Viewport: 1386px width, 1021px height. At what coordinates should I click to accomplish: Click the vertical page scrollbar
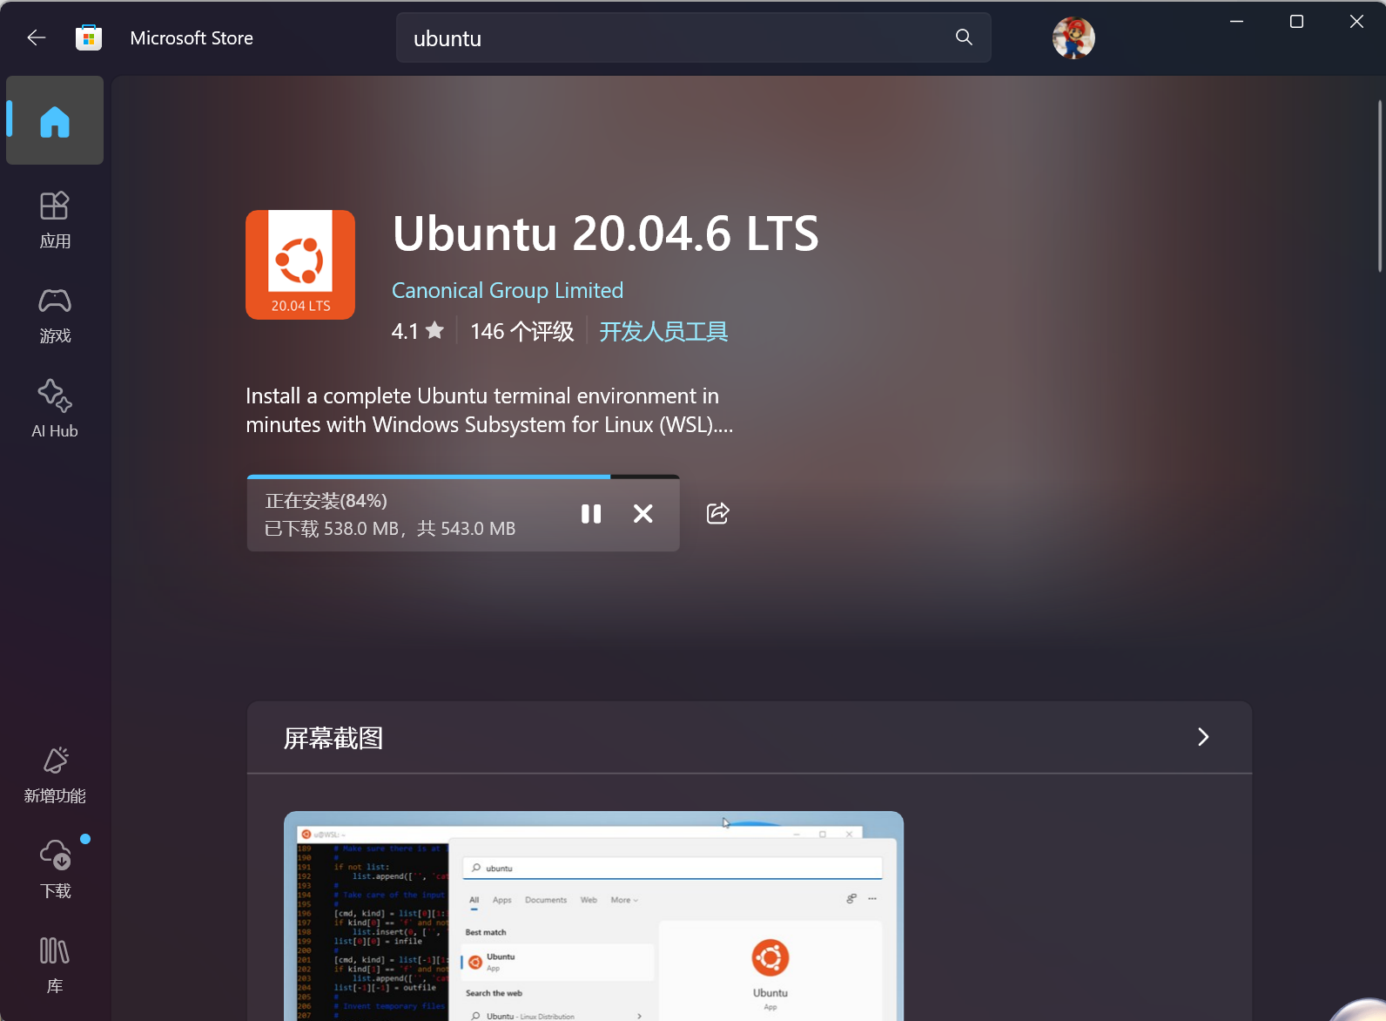[1380, 186]
